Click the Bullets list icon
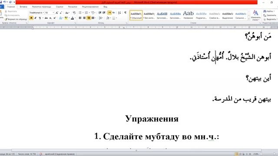 80,13
